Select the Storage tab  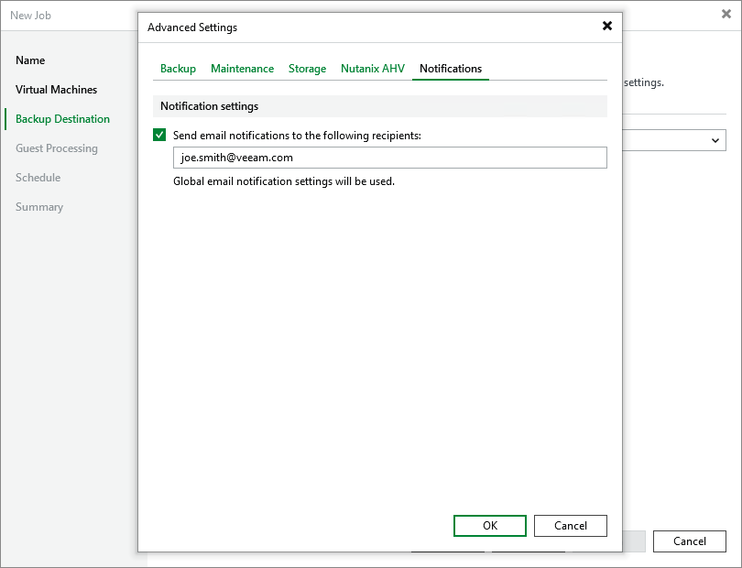coord(307,68)
